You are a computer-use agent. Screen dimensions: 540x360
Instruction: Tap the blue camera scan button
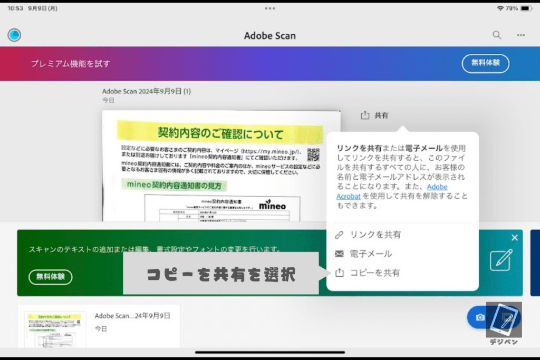(480, 317)
